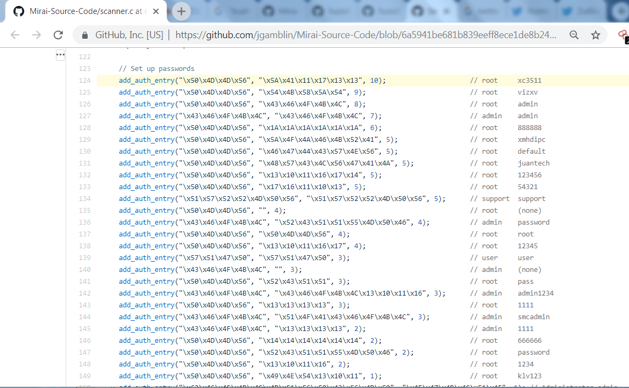
Task: Select line number 124
Action: (84, 81)
